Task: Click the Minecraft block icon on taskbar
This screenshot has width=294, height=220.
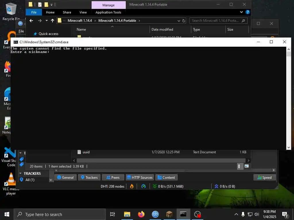Action: click(x=169, y=214)
